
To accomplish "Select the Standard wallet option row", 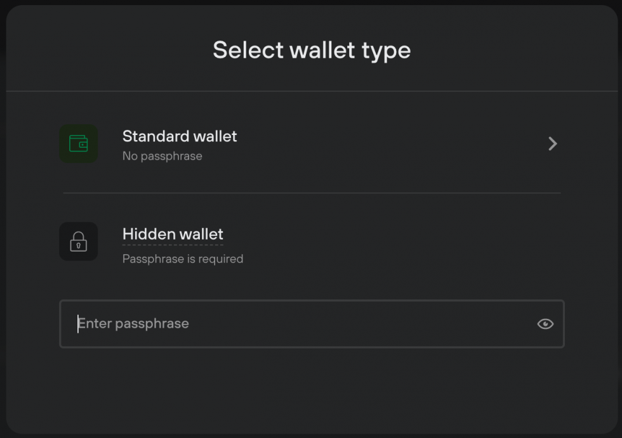I will [312, 143].
